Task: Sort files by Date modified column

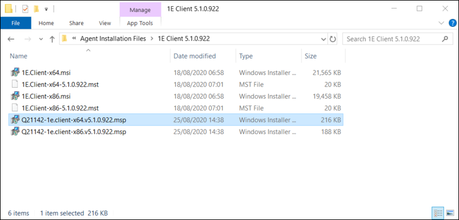Action: point(195,56)
